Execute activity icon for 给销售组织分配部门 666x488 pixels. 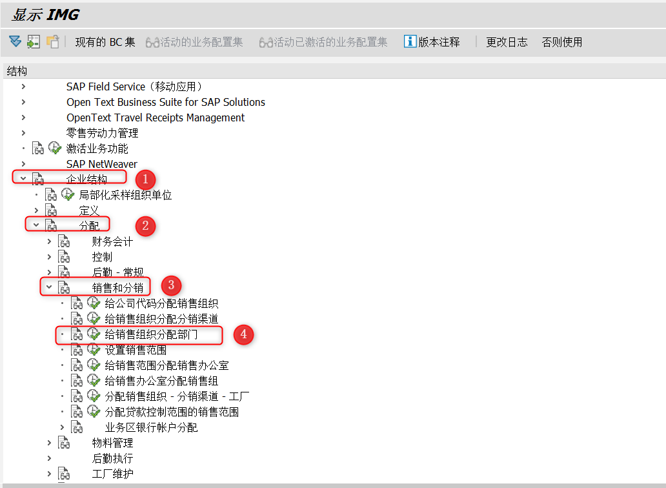[x=94, y=334]
